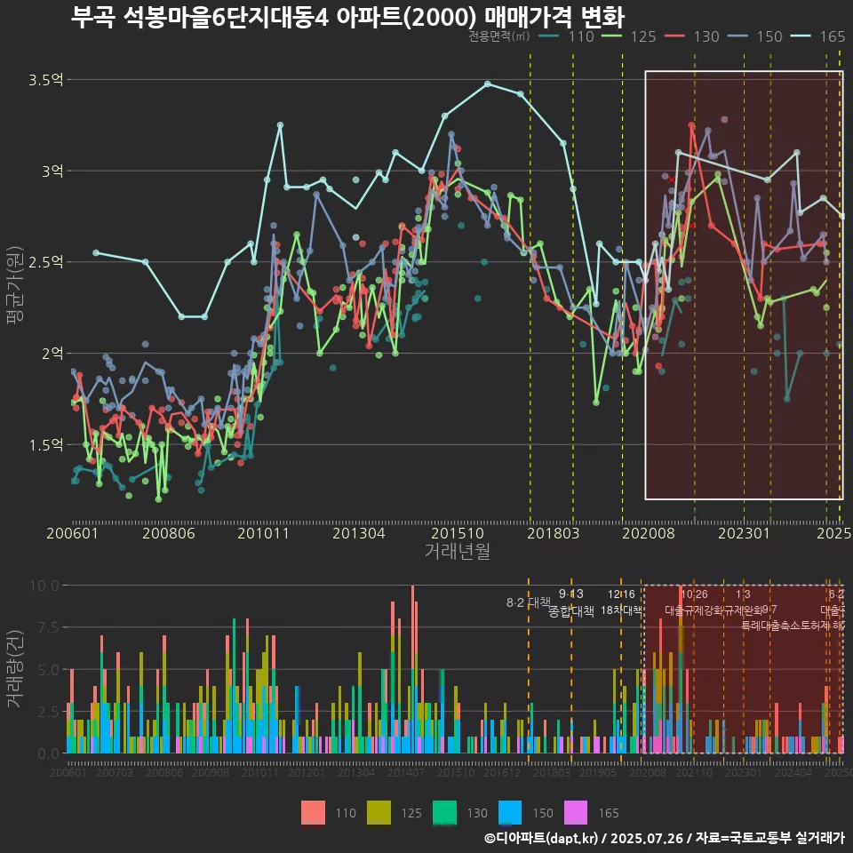
Task: Click the 3.5억 y-axis label
Action: [46, 80]
